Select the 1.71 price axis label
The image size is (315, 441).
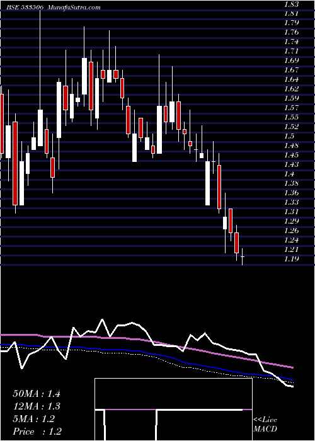[x=291, y=51]
